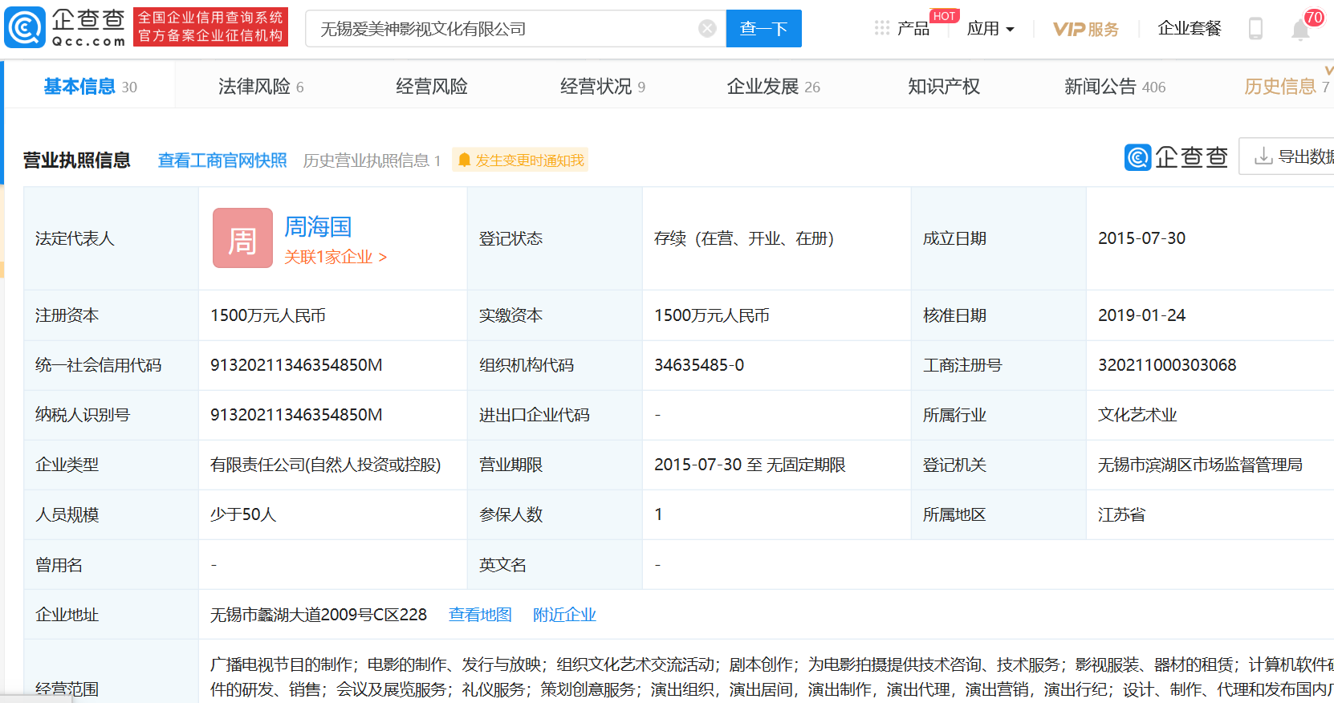Open the mobile phone app icon
Image resolution: width=1334 pixels, height=703 pixels.
[x=1255, y=29]
